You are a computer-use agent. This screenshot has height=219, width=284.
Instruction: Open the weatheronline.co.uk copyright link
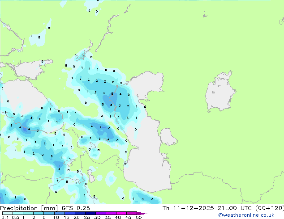click(246, 215)
